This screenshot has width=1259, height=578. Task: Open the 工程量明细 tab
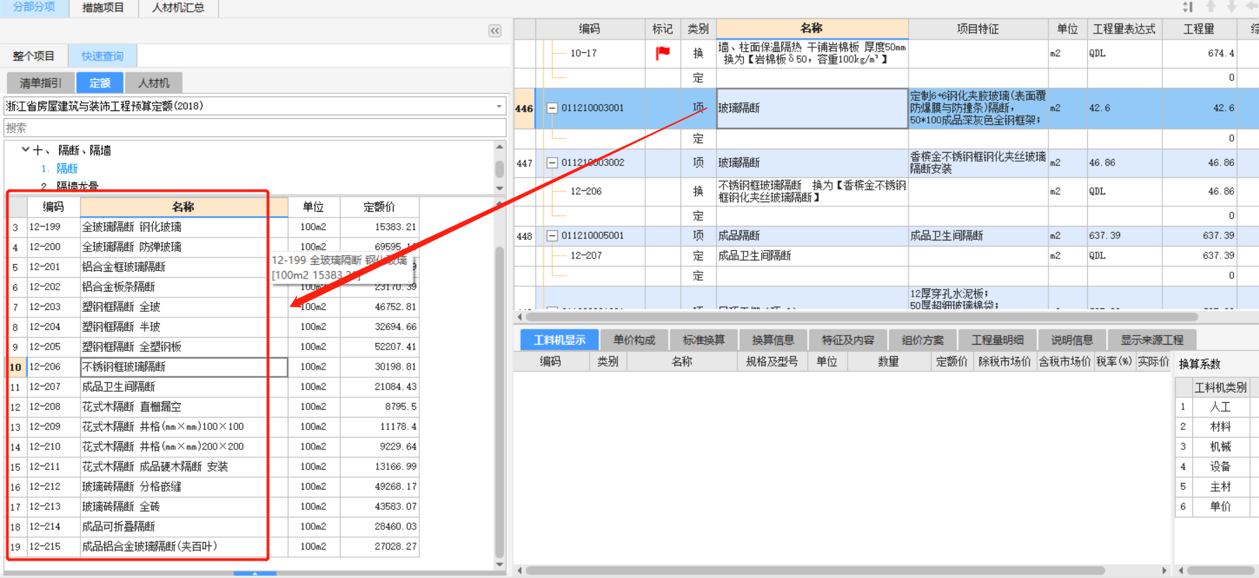coord(998,340)
